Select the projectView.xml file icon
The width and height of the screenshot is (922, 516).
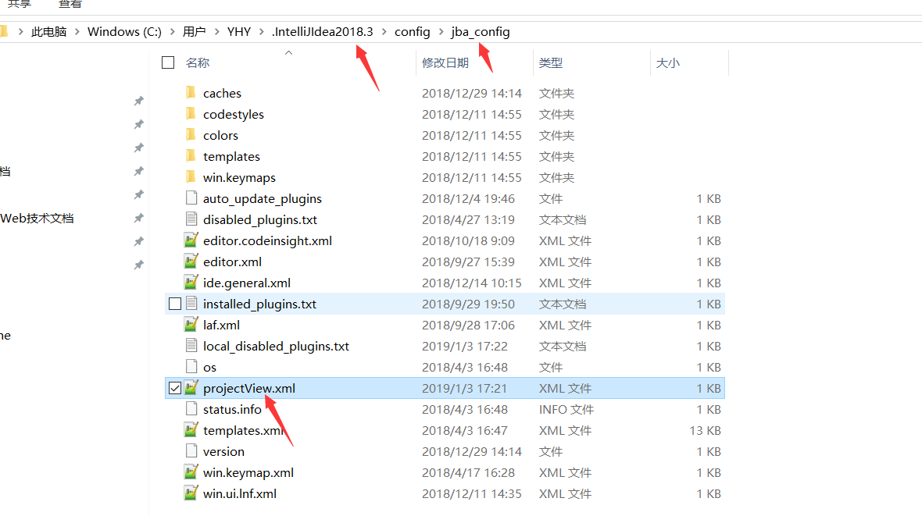coord(192,387)
